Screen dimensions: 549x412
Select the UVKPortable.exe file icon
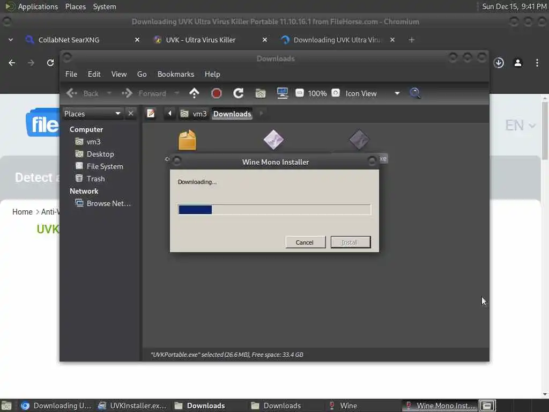(x=359, y=140)
